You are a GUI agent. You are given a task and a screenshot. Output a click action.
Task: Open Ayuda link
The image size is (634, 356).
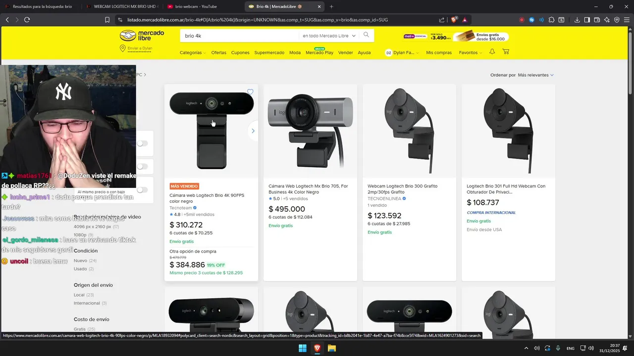coord(364,52)
